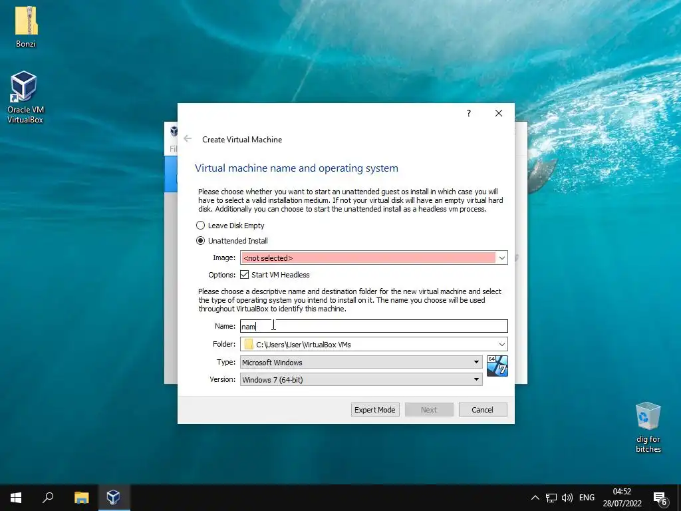Show hidden system tray icons chevron
Image resolution: width=681 pixels, height=511 pixels.
coord(535,498)
